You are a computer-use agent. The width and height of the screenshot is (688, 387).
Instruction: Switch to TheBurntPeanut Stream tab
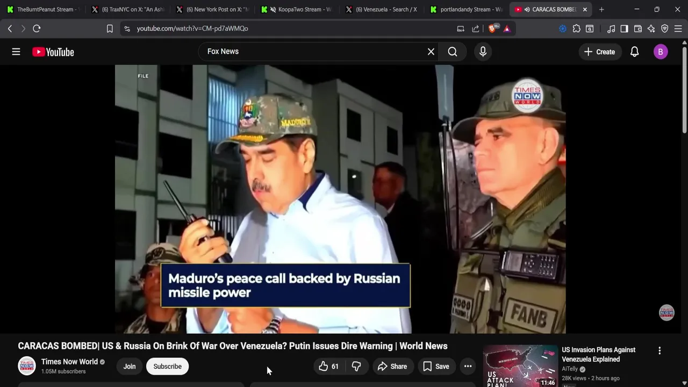(42, 9)
